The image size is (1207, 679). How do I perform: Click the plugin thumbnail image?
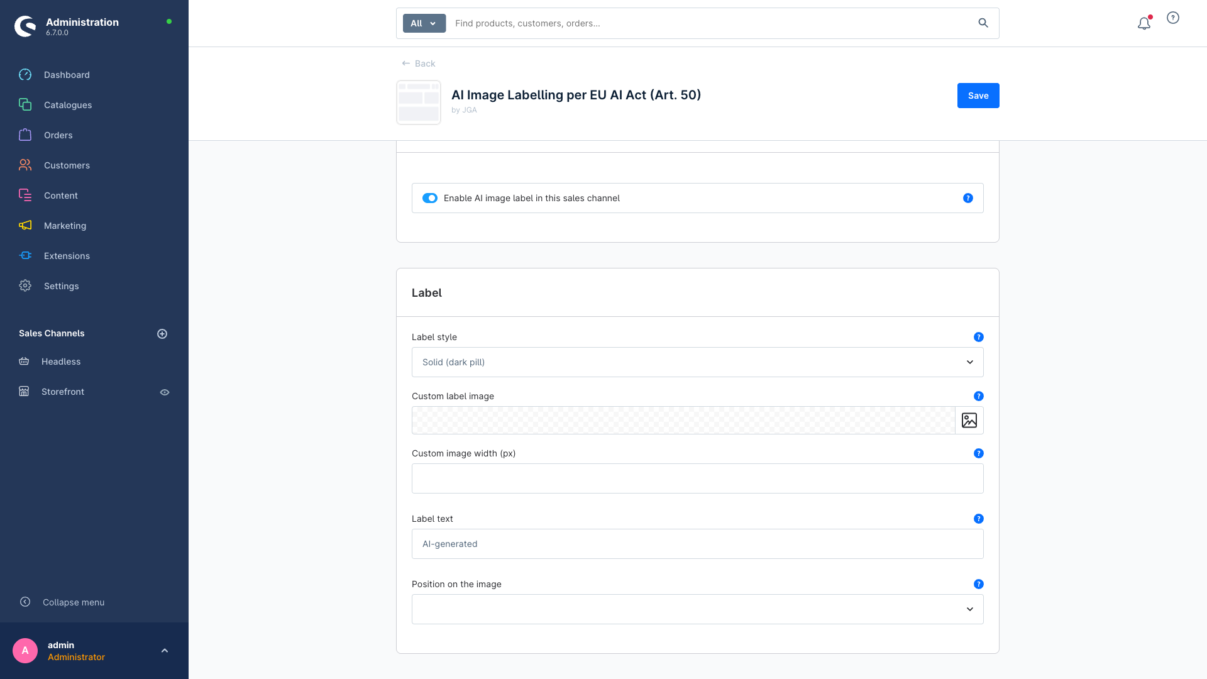pos(419,102)
